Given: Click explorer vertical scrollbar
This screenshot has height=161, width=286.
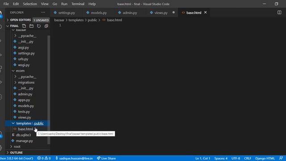Looking at the screenshot, I should [49, 89].
